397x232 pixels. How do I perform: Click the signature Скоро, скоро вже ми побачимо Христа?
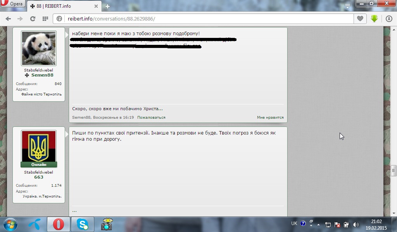[x=117, y=109]
